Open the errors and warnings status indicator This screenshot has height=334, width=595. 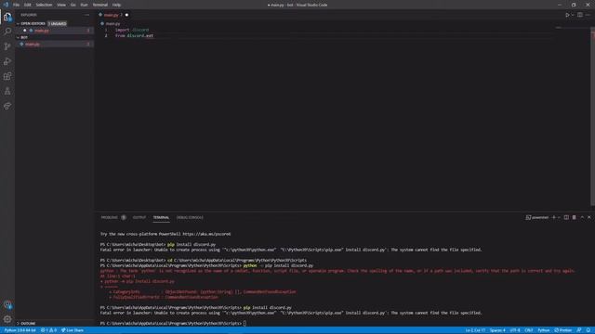[48, 330]
